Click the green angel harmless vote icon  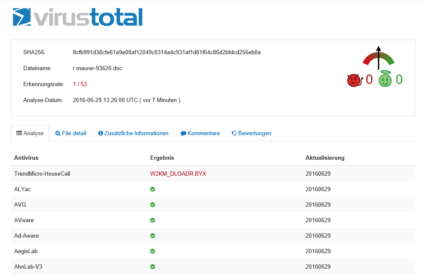[385, 80]
